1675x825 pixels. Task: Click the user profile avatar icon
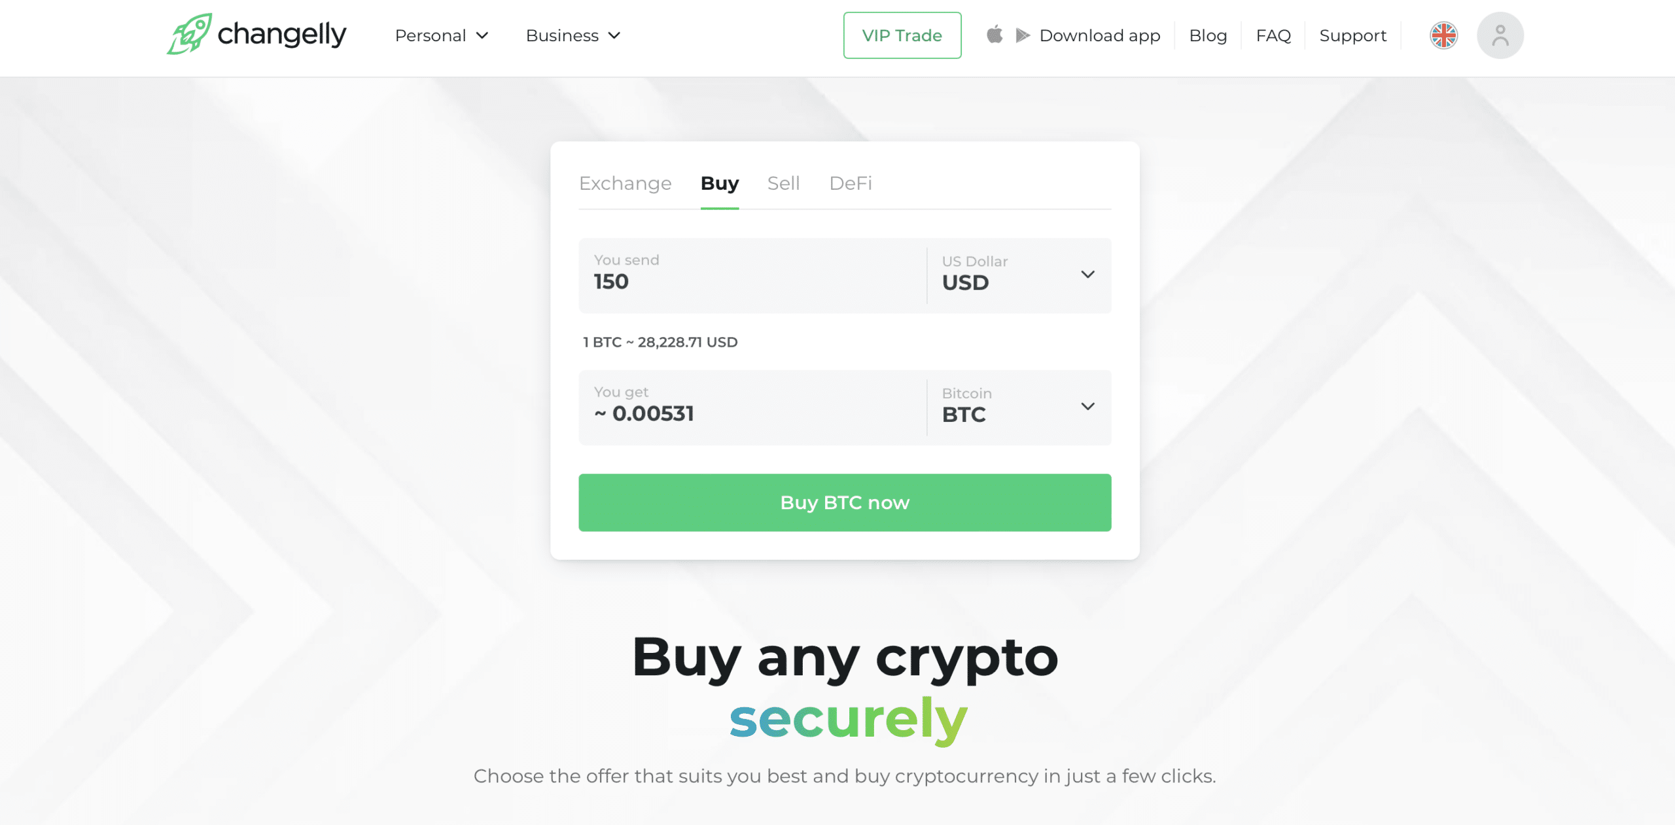coord(1501,35)
